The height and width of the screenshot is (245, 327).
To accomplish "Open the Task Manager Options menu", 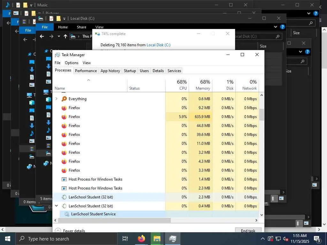I will pos(71,63).
